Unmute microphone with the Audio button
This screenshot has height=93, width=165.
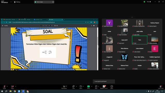pyautogui.click(x=4, y=87)
